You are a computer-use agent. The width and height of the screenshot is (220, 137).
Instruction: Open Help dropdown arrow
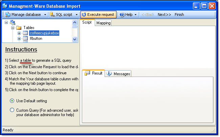[135, 15]
